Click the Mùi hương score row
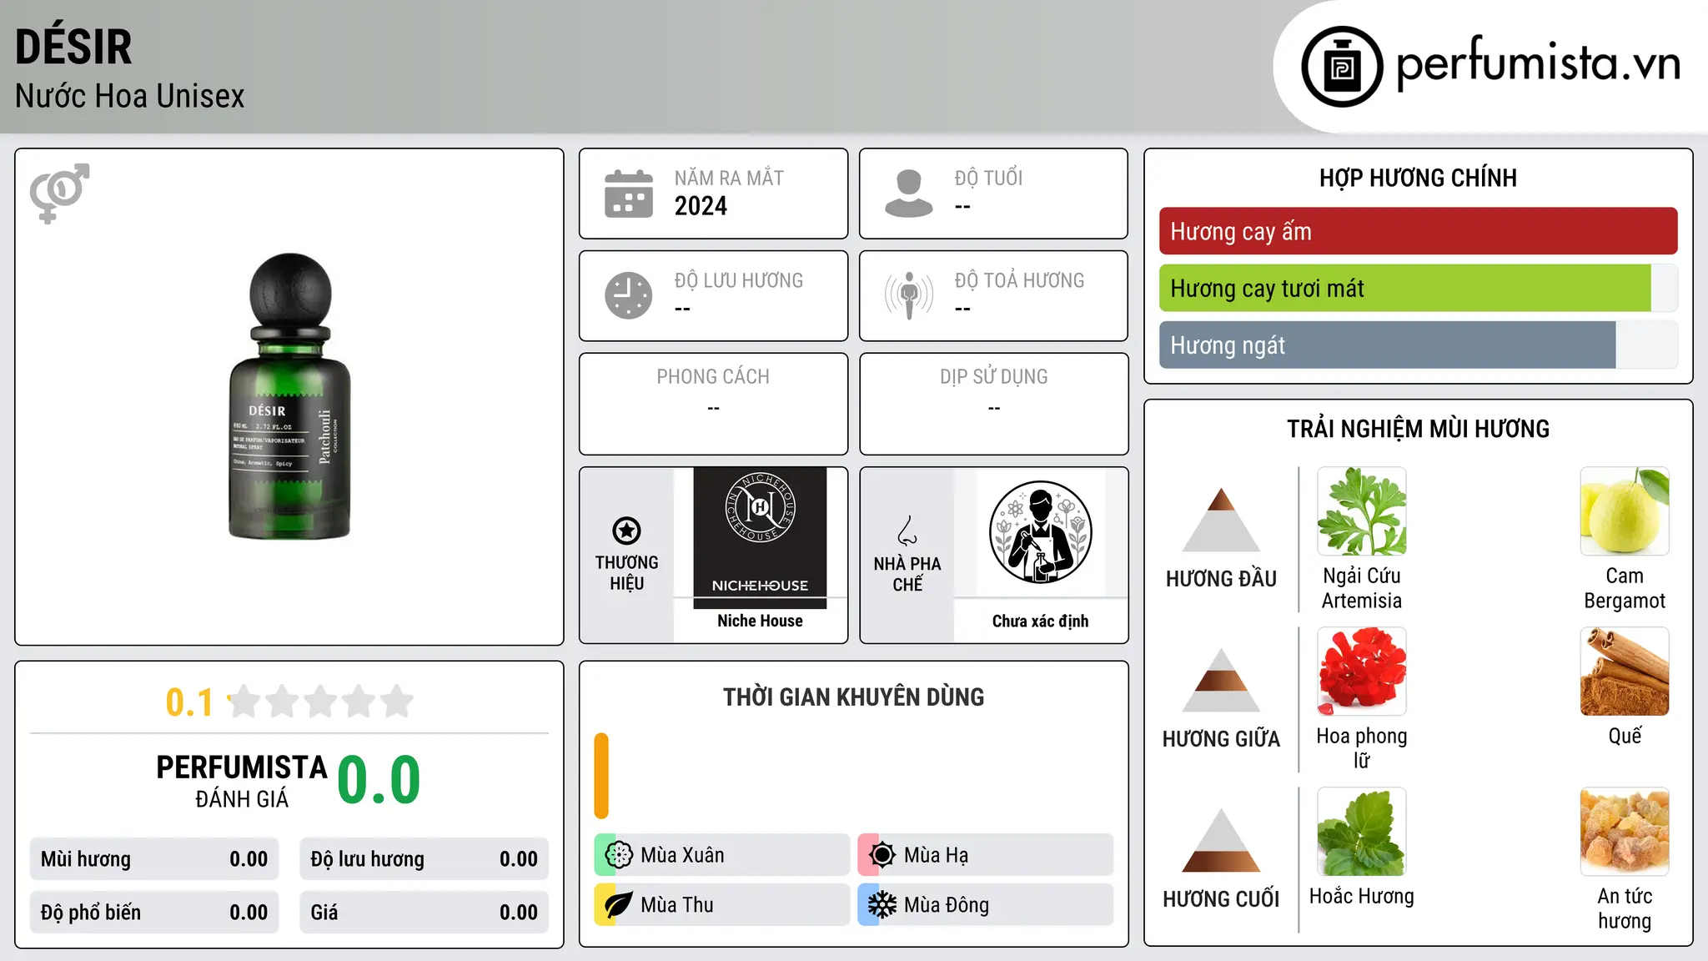The width and height of the screenshot is (1708, 961). 154,859
